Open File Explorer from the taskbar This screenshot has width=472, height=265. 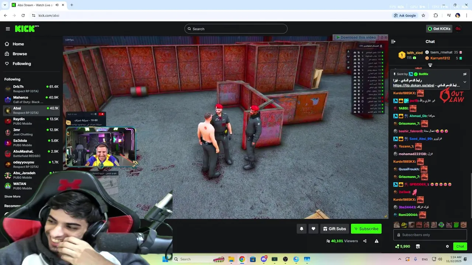click(231, 259)
